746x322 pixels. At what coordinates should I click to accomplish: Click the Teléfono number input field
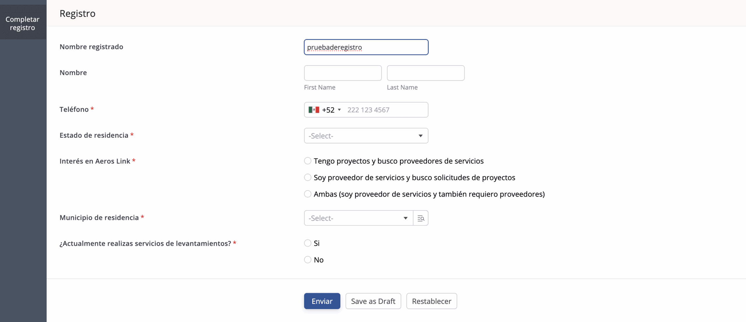tap(385, 110)
